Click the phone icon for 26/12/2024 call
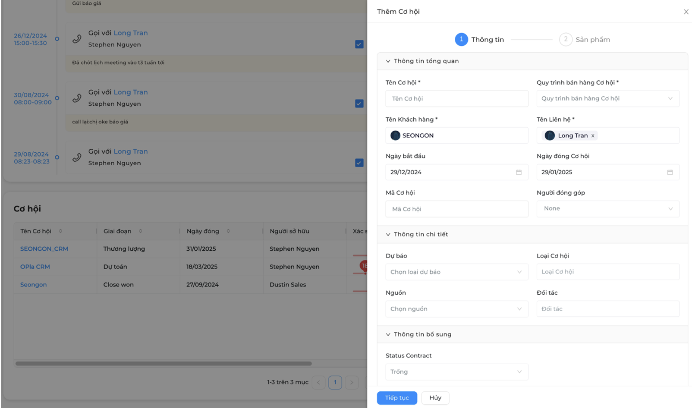 coord(77,39)
